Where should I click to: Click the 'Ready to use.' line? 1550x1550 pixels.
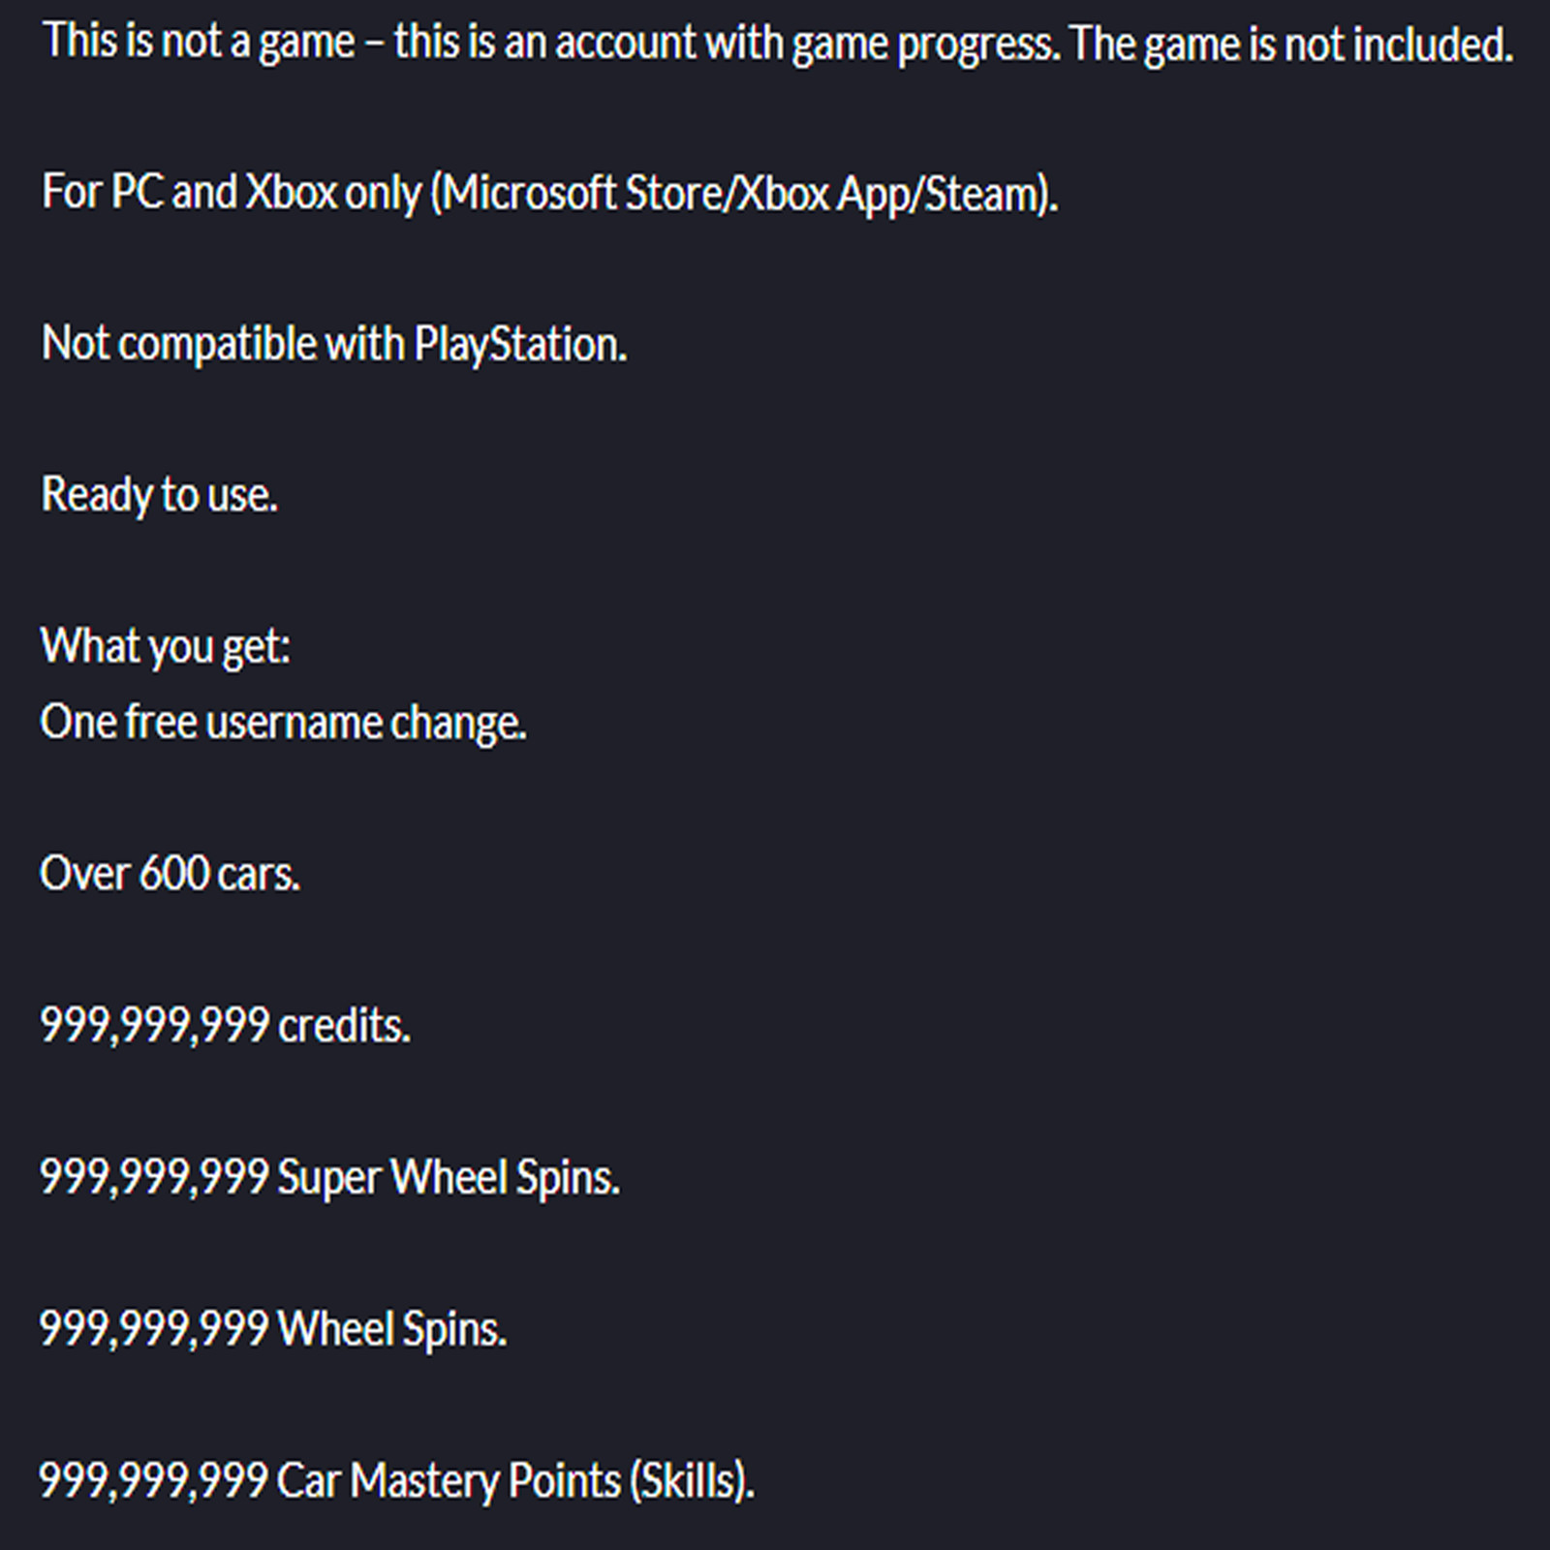(160, 495)
